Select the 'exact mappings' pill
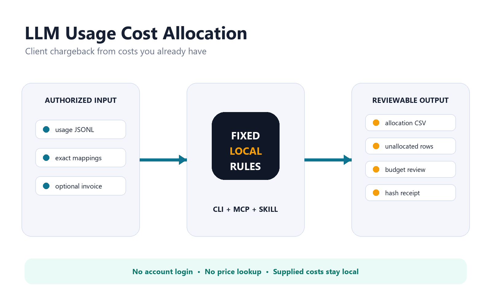Screen dimensions: 491x307 coord(81,158)
